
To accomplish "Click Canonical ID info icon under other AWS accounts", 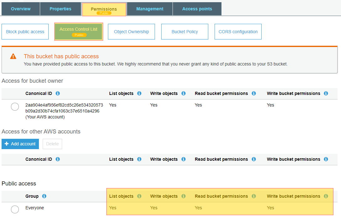I will (58, 159).
